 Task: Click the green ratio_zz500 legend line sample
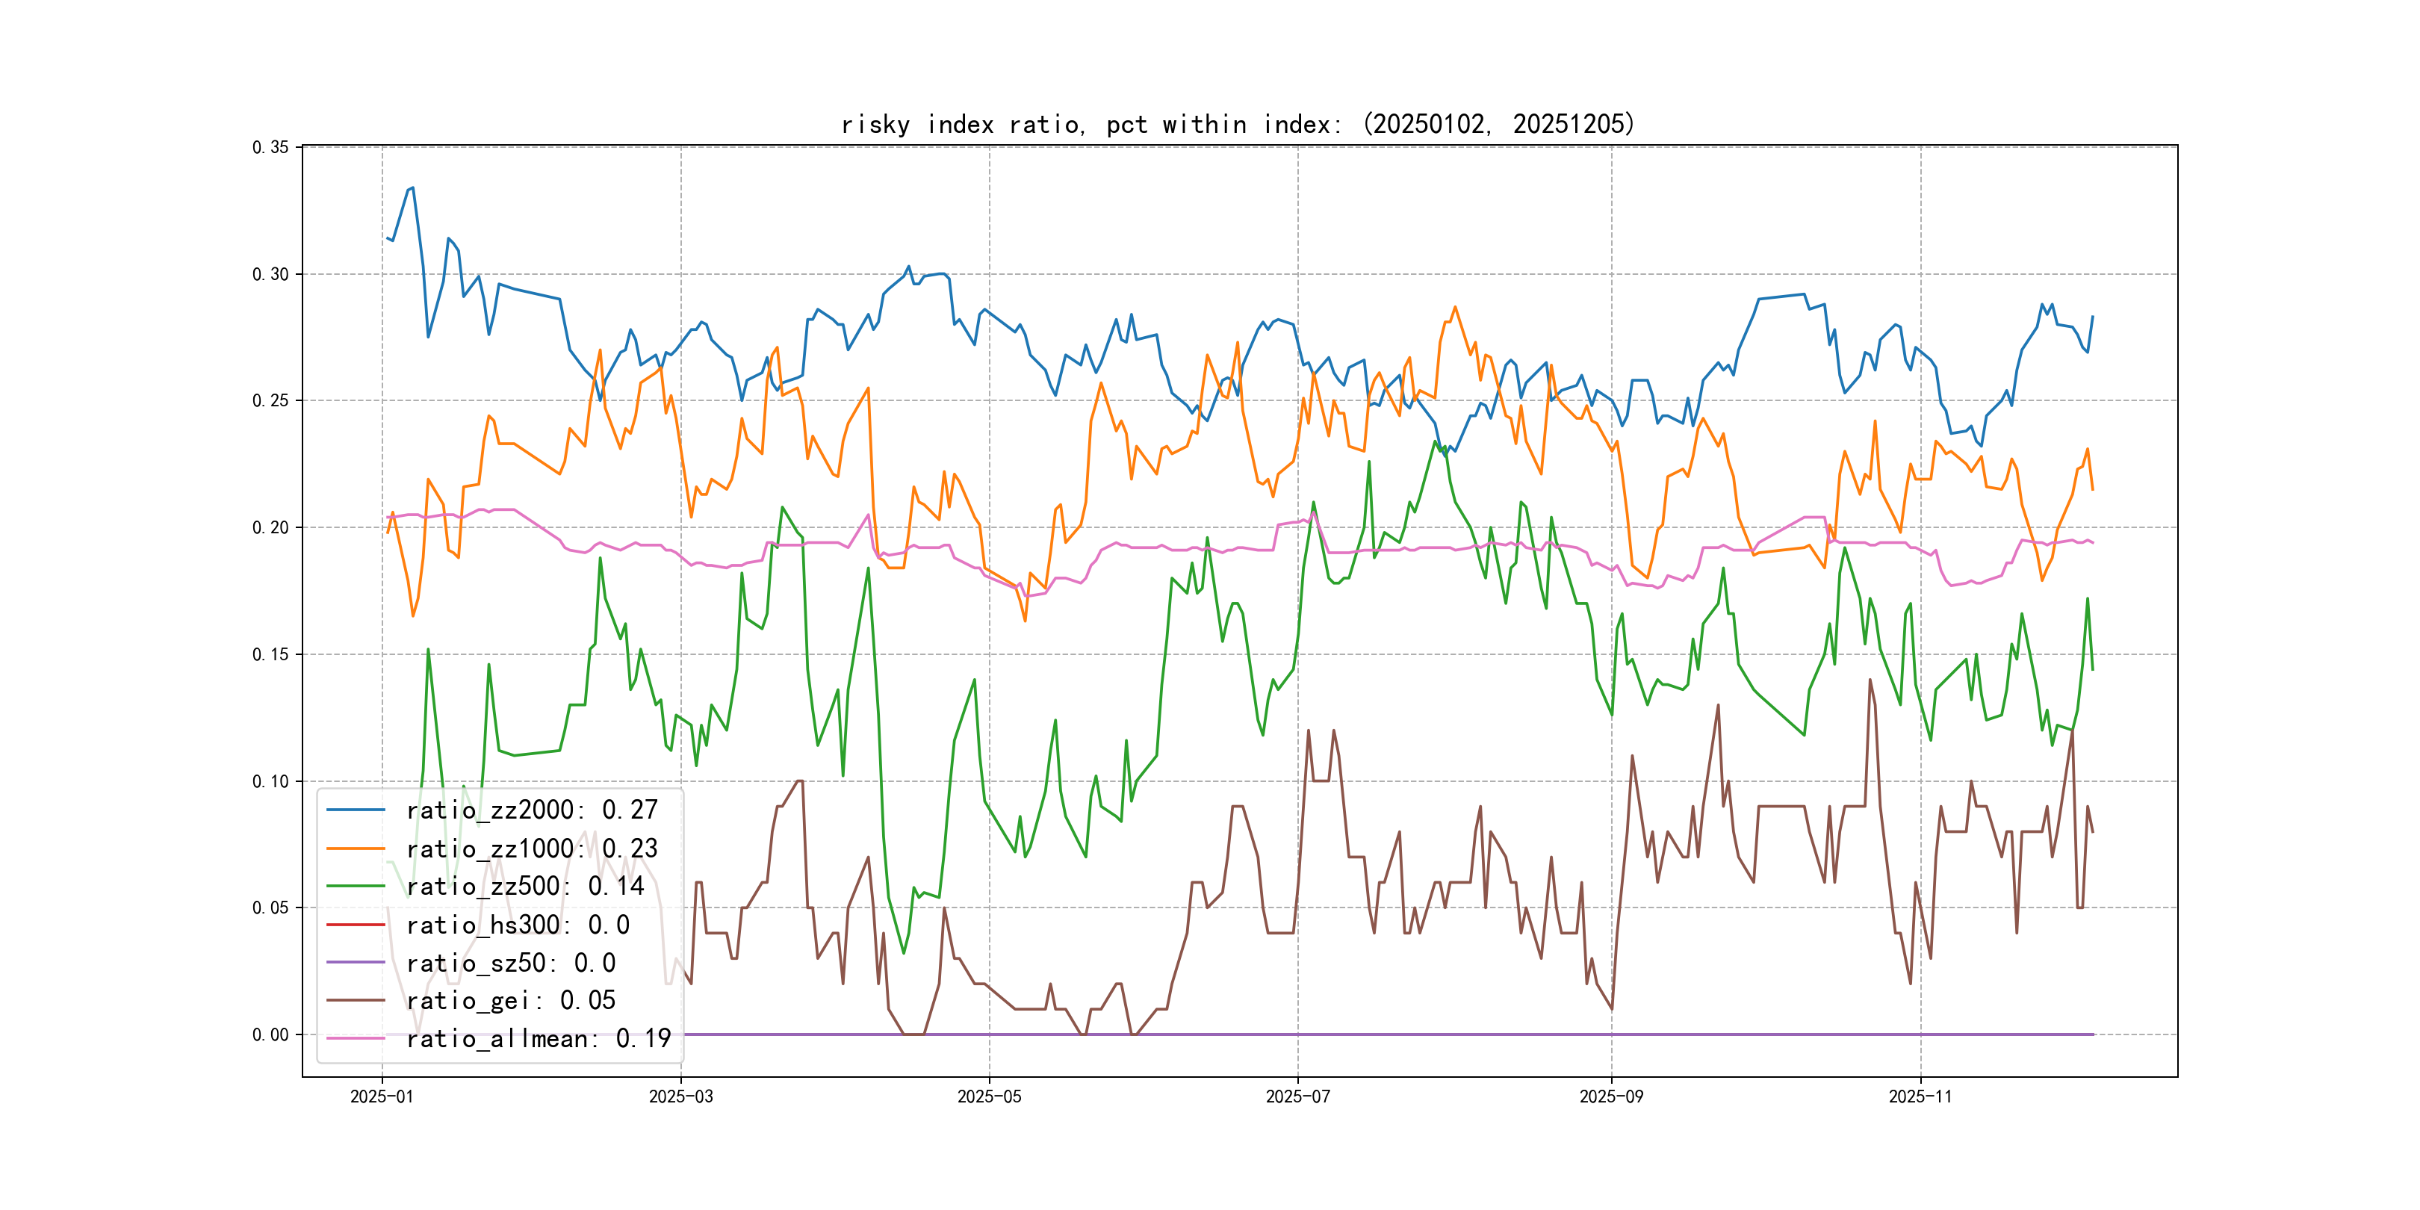click(355, 886)
